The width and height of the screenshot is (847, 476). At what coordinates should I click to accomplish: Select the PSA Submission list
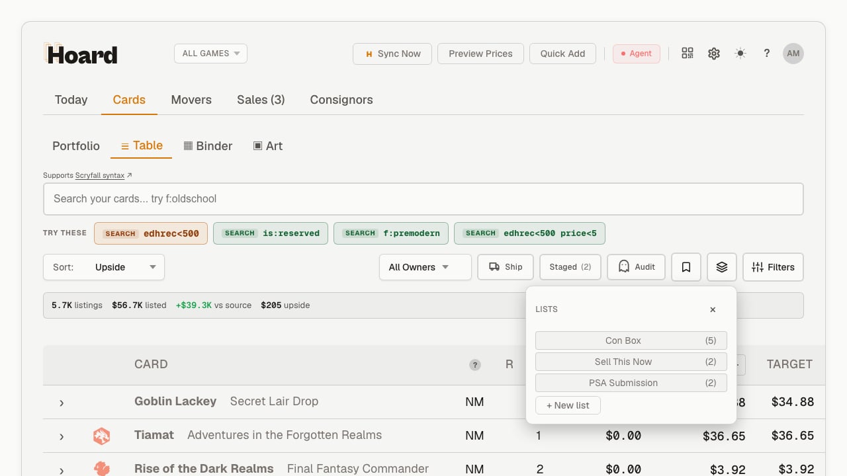click(631, 383)
